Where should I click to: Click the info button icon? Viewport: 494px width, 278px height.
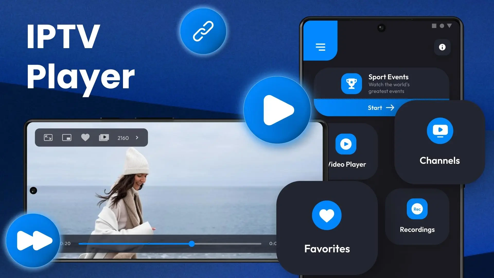442,47
